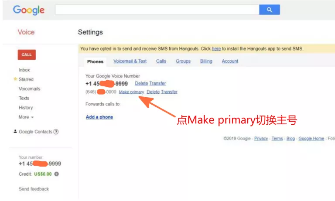Viewport: 335px width, 201px height.
Task: Open the Voicemails folder in sidebar
Action: point(29,89)
